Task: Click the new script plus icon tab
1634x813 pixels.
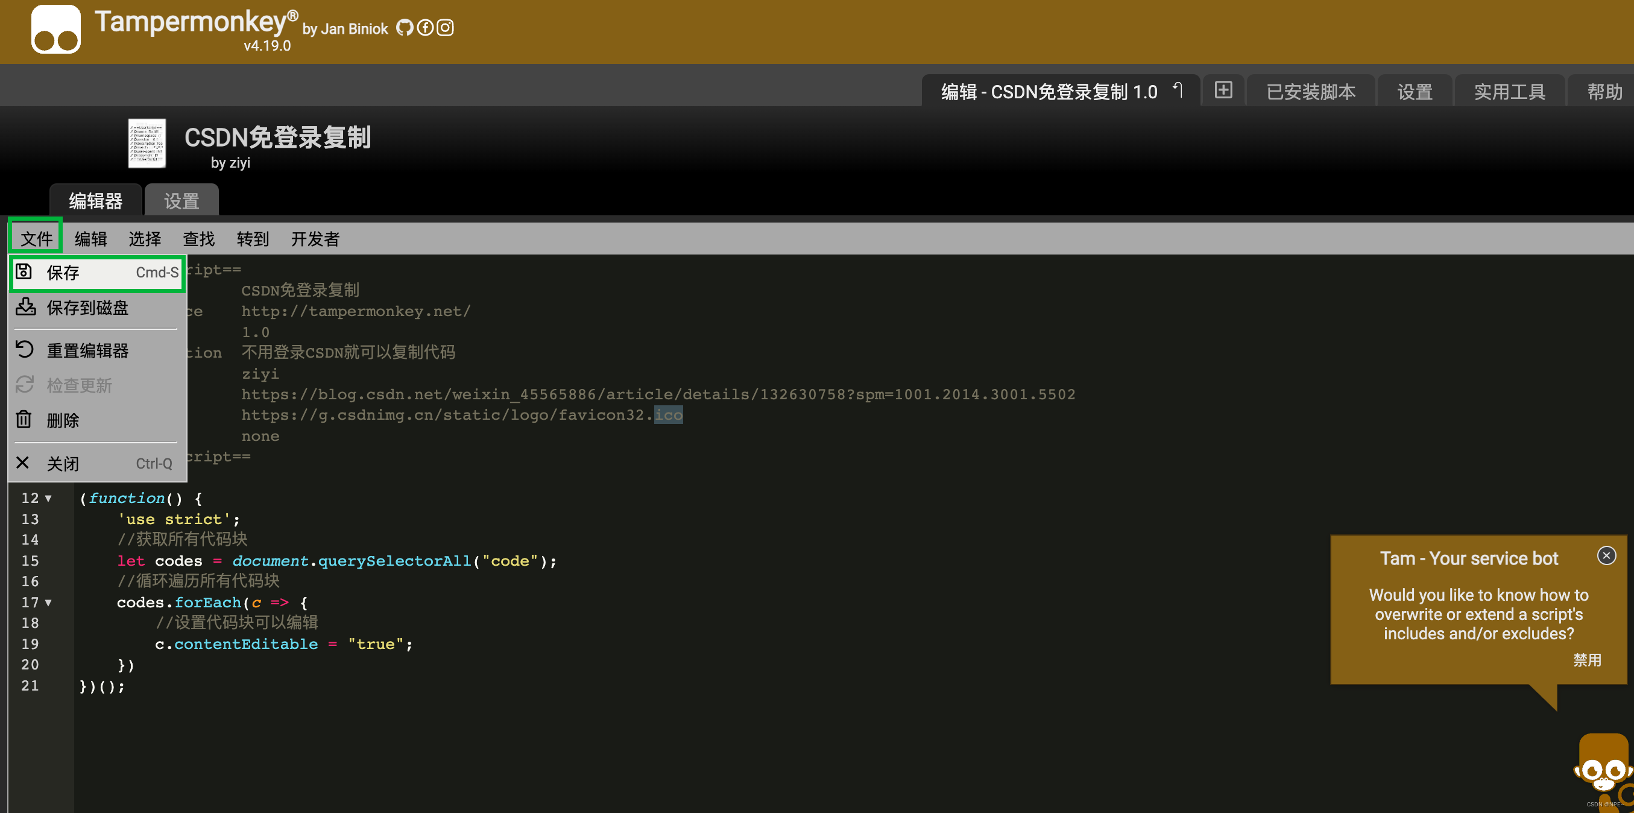Action: coord(1223,90)
